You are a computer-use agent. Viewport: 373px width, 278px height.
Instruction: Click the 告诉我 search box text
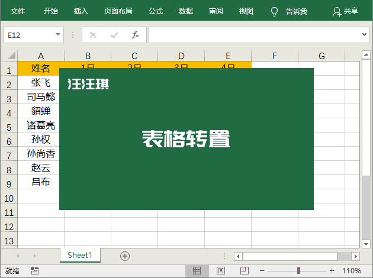click(297, 11)
